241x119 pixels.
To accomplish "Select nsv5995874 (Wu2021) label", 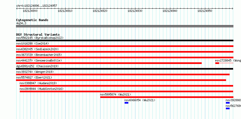I will [115, 94].
